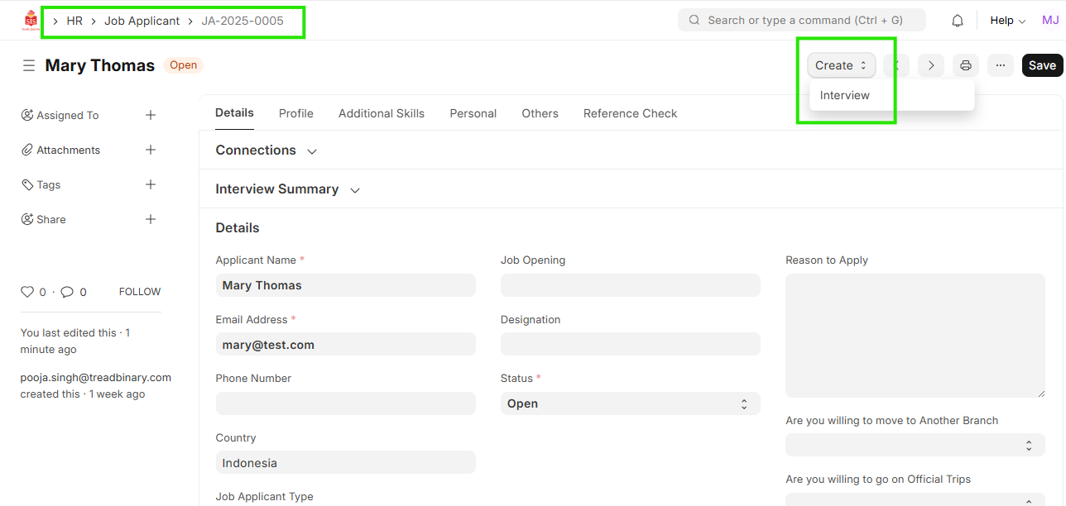Viewport: 1066px width, 506px height.
Task: Add an attachment using plus icon
Action: (151, 150)
